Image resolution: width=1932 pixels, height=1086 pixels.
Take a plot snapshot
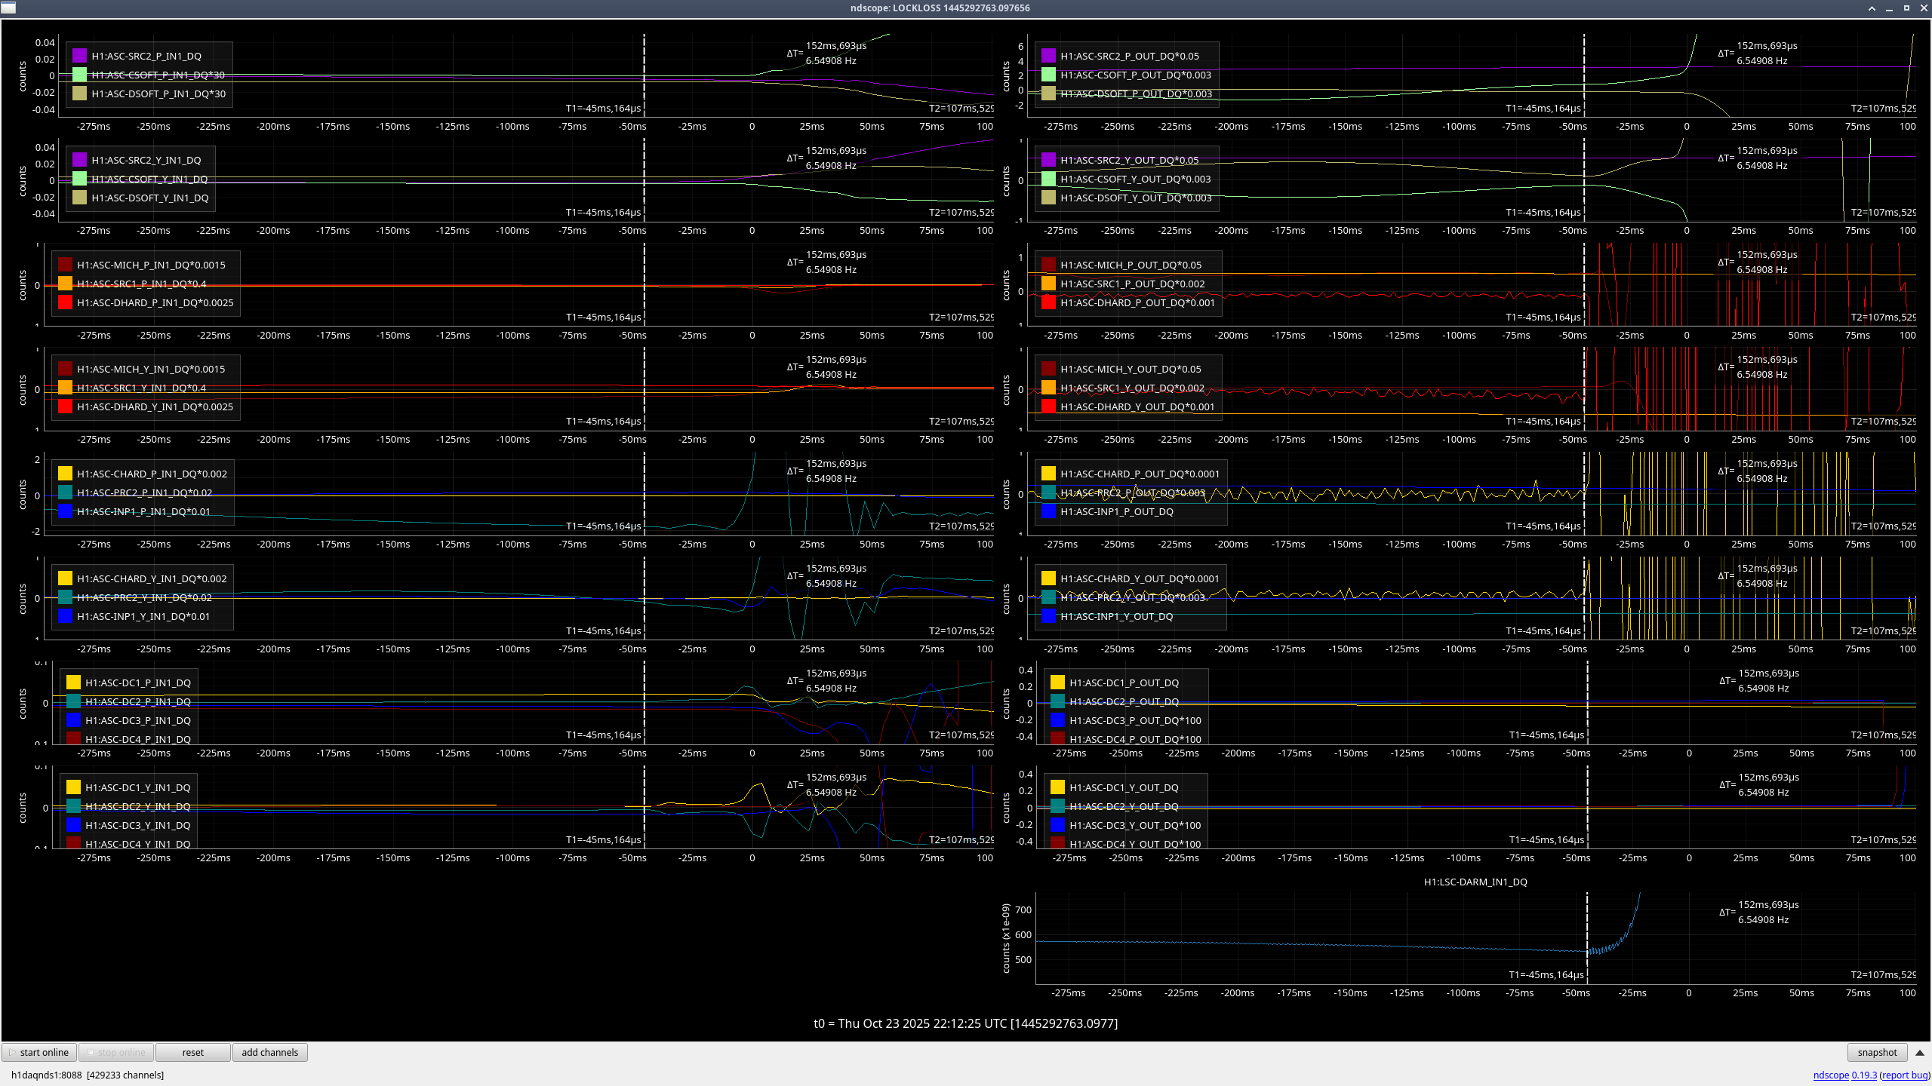pos(1876,1052)
